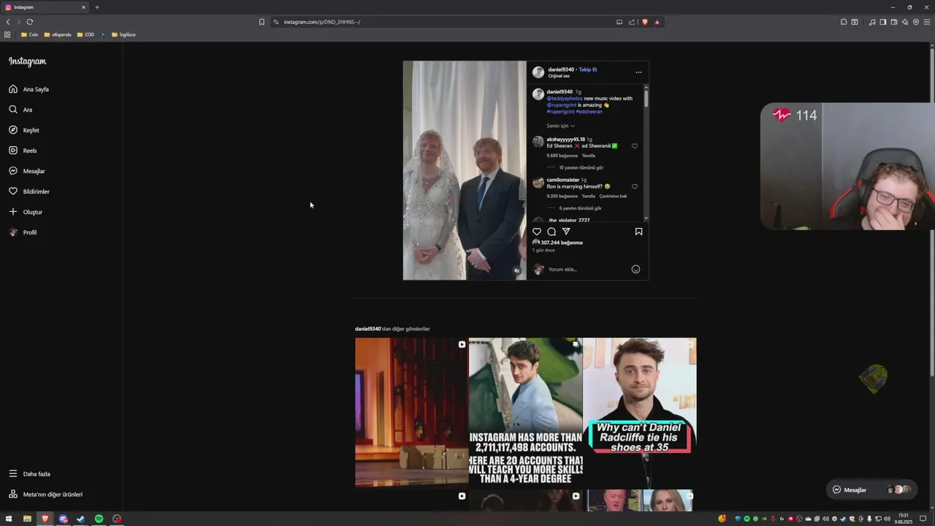Open the COD bookmarks folder
Viewport: 935px width, 526px height.
[85, 34]
